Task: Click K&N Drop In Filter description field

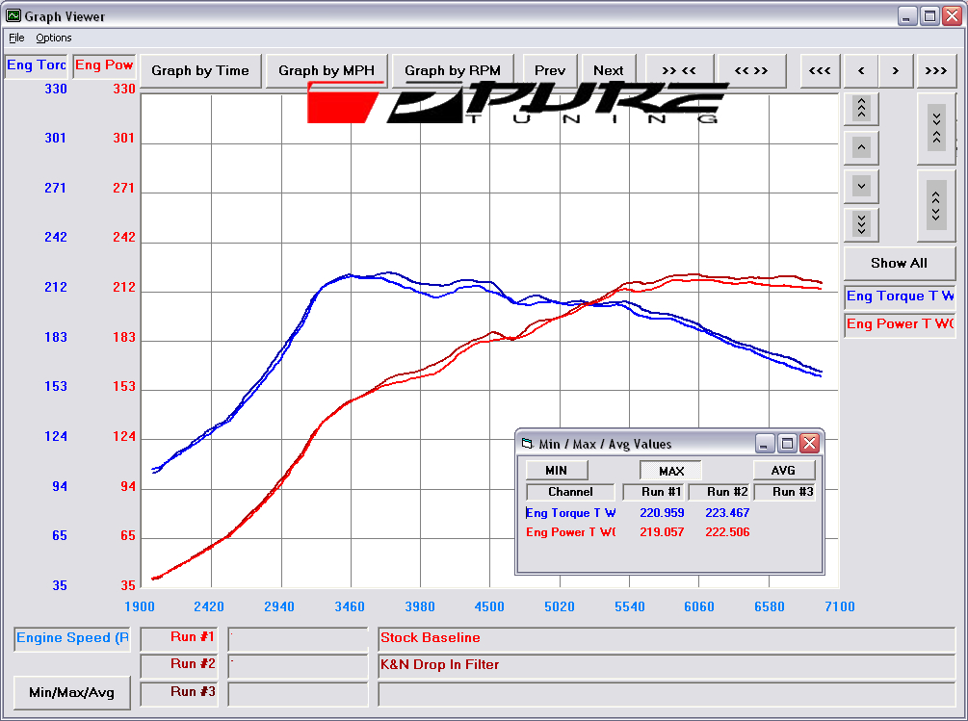Action: [667, 665]
